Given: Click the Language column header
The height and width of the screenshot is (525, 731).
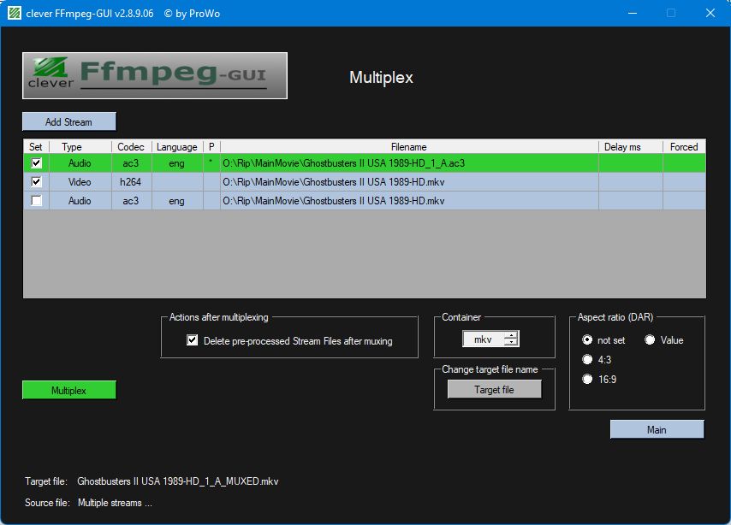Looking at the screenshot, I should click(177, 147).
